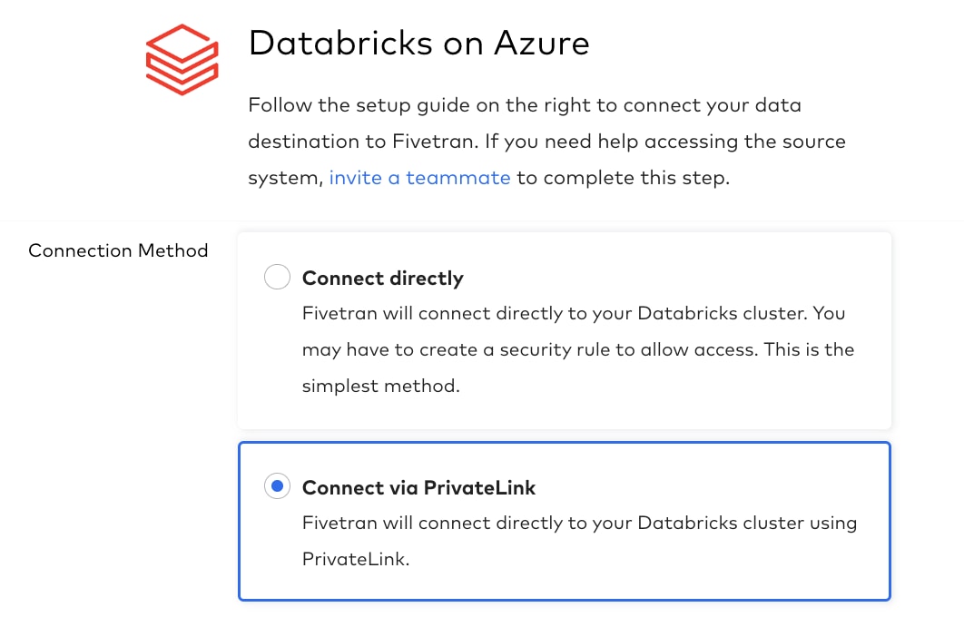The height and width of the screenshot is (617, 964).
Task: Click the Databricks logo icon
Action: [182, 60]
